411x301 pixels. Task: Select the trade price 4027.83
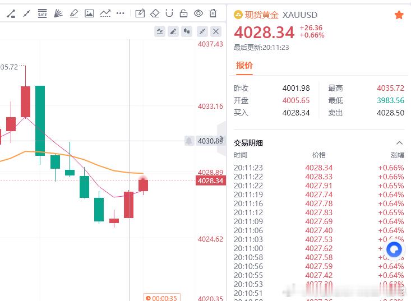pos(318,212)
